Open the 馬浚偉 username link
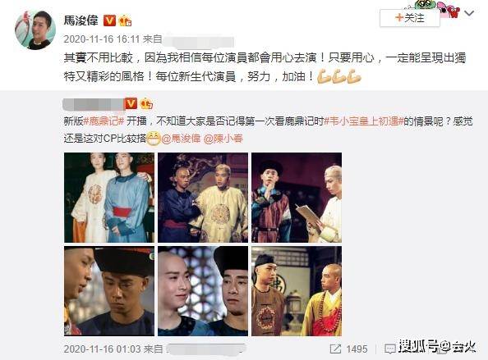This screenshot has width=488, height=360. [81, 21]
